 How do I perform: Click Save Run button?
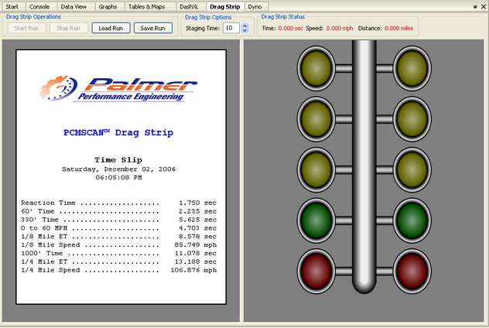click(153, 28)
